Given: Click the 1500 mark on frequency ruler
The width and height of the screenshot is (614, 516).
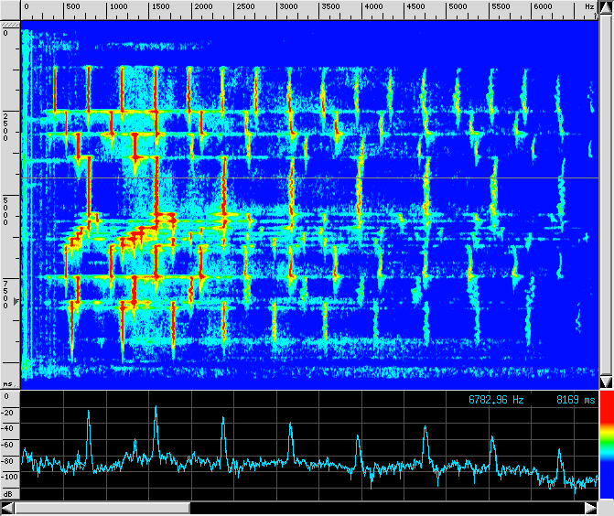Looking at the screenshot, I should pos(160,7).
